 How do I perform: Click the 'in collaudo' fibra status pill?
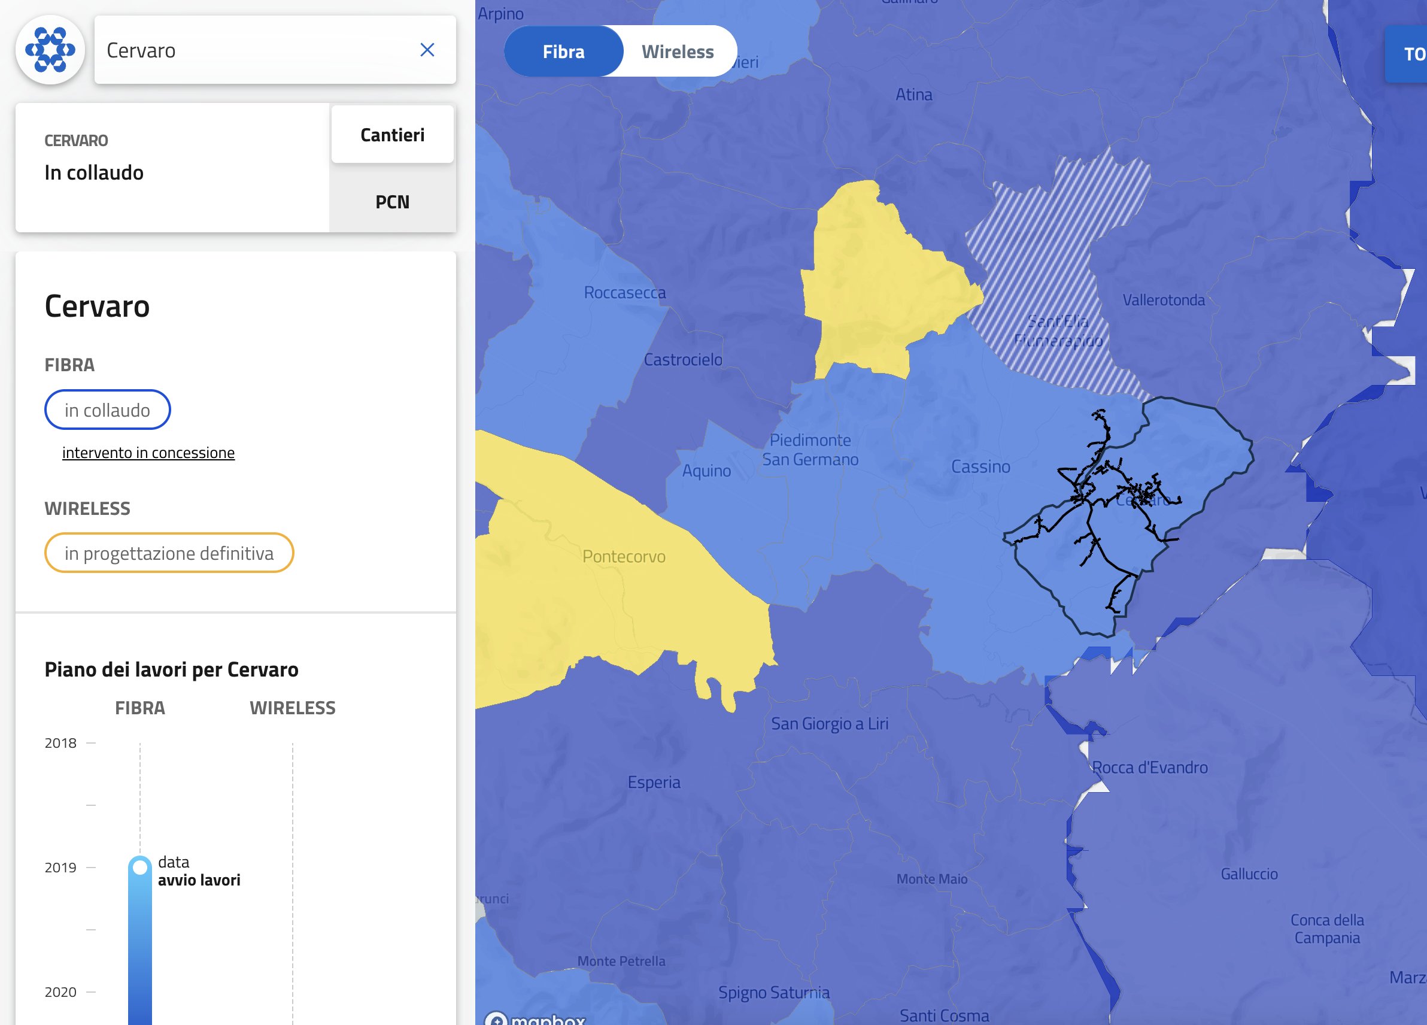[107, 410]
